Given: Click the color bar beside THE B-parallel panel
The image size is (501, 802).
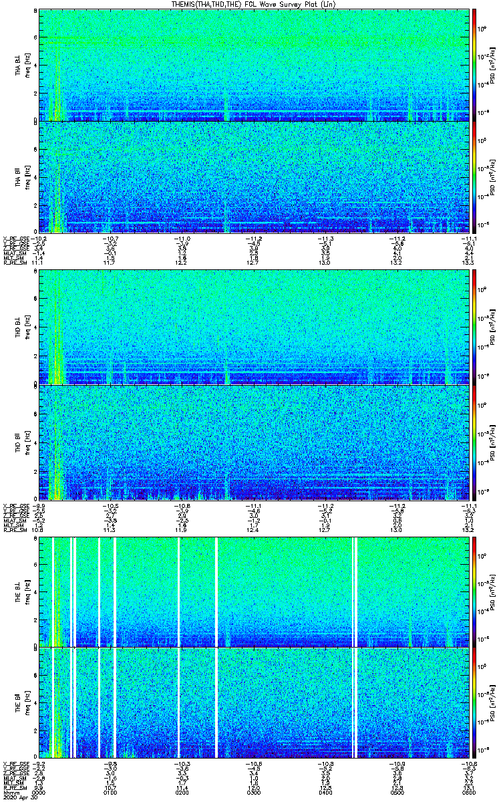Looking at the screenshot, I should 474,703.
